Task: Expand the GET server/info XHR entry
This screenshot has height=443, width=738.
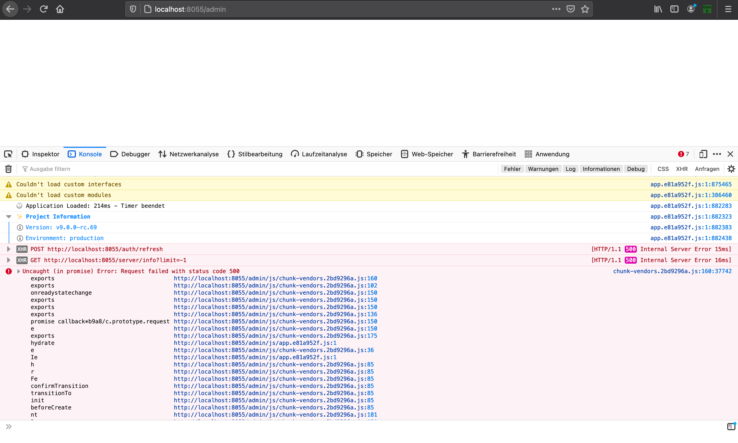Action: click(x=8, y=260)
